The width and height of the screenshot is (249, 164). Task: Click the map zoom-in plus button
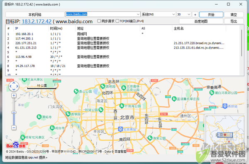tap(14, 95)
